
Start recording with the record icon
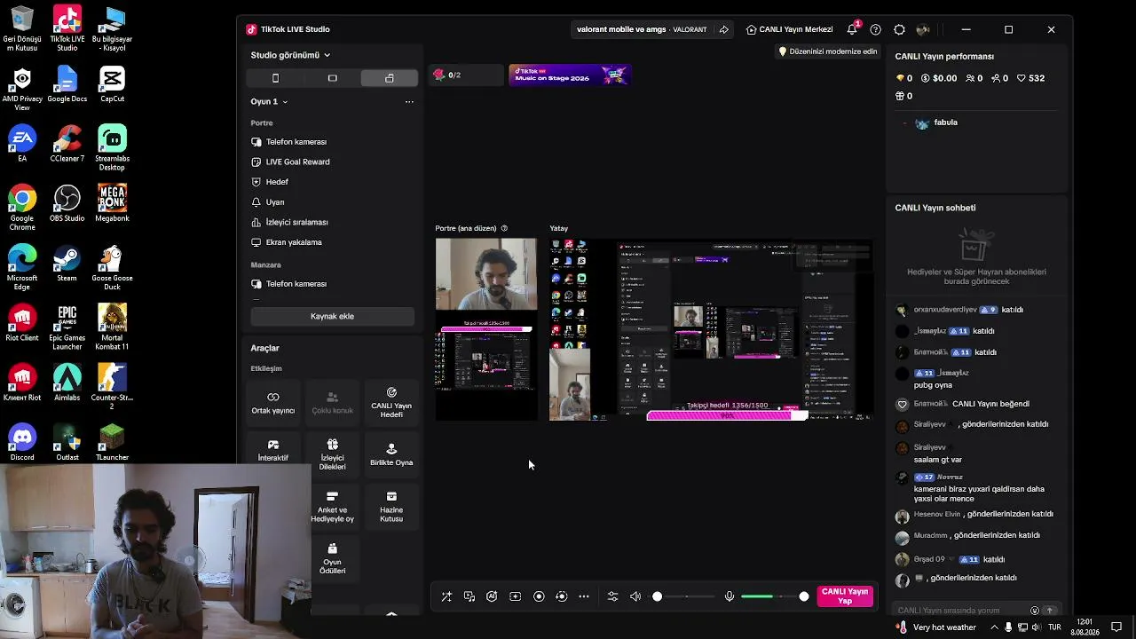(x=539, y=596)
